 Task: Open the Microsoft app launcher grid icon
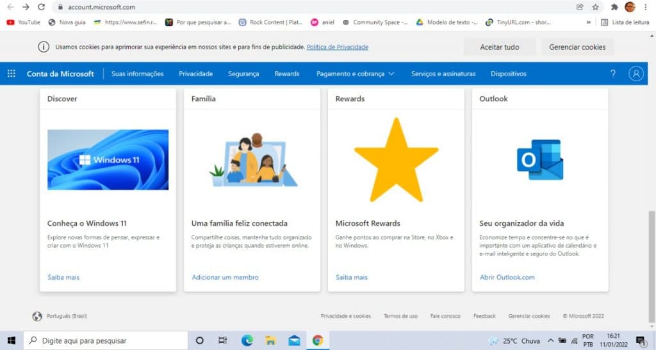pos(12,74)
